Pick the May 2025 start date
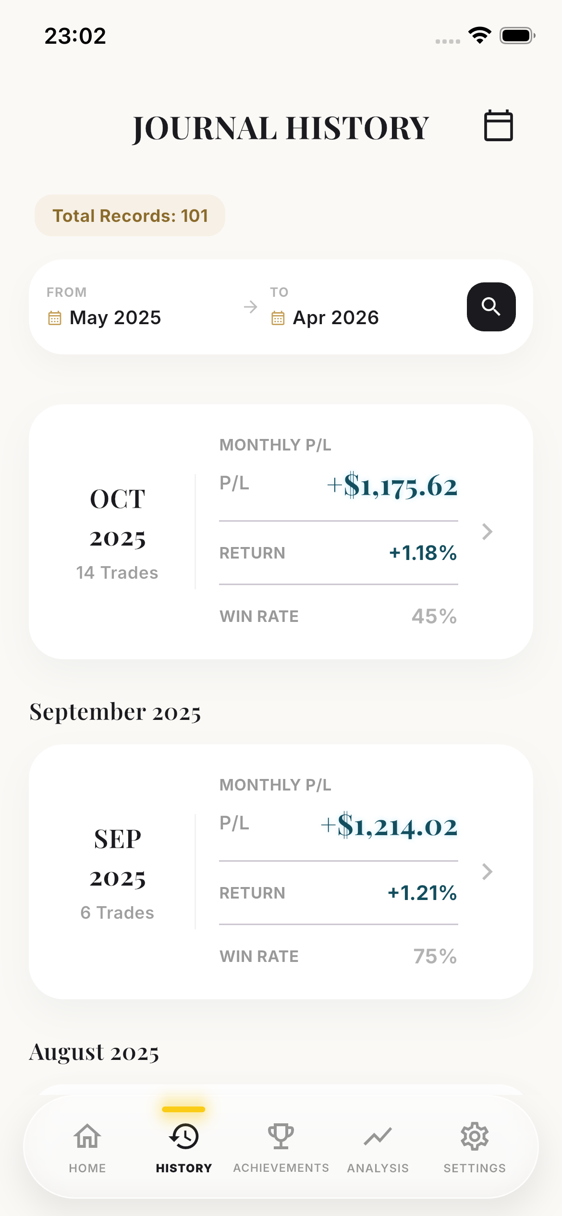 coord(115,318)
